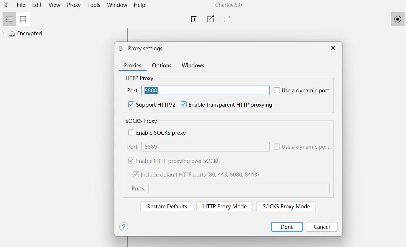Open the Help menu
The image size is (406, 247).
pyautogui.click(x=139, y=5)
